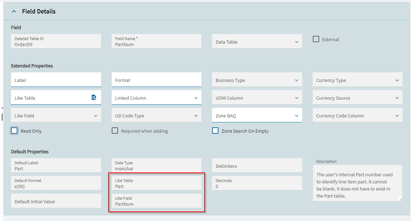Collapse the Field Details section chevron
Image resolution: width=411 pixels, height=221 pixels.
14,12
